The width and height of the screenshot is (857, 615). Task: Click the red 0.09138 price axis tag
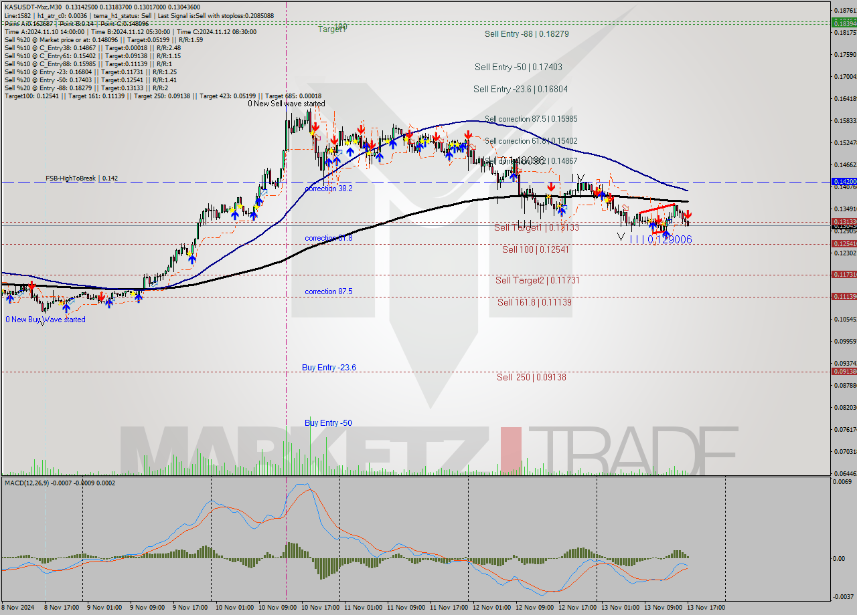click(x=843, y=371)
